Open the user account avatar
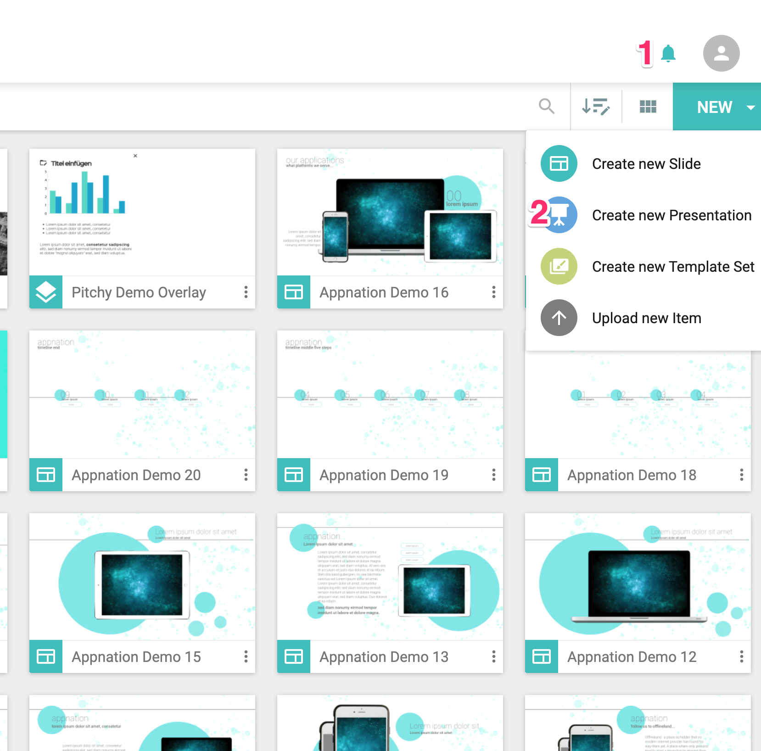Viewport: 761px width, 751px height. click(x=721, y=53)
